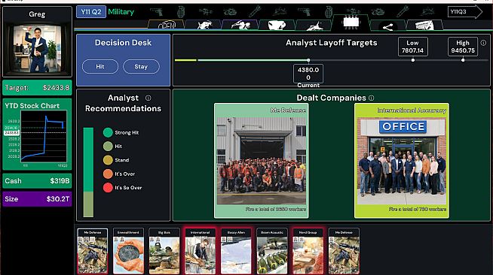Screen dimensions: 493x275
Task: Open the bull market tab
Action: click(x=204, y=25)
